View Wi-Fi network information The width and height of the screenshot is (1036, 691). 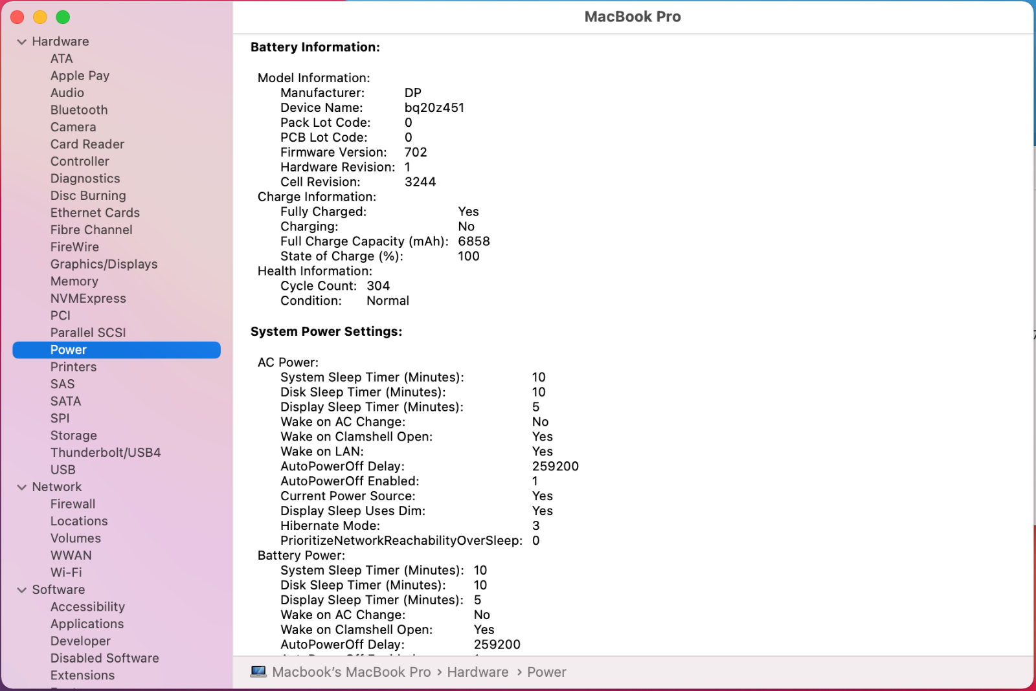tap(66, 573)
